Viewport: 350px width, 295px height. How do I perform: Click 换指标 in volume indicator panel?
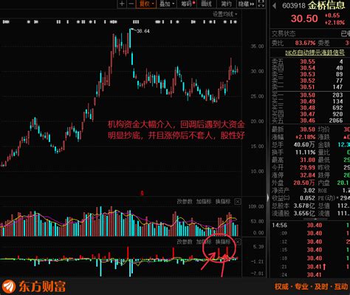coord(223,202)
